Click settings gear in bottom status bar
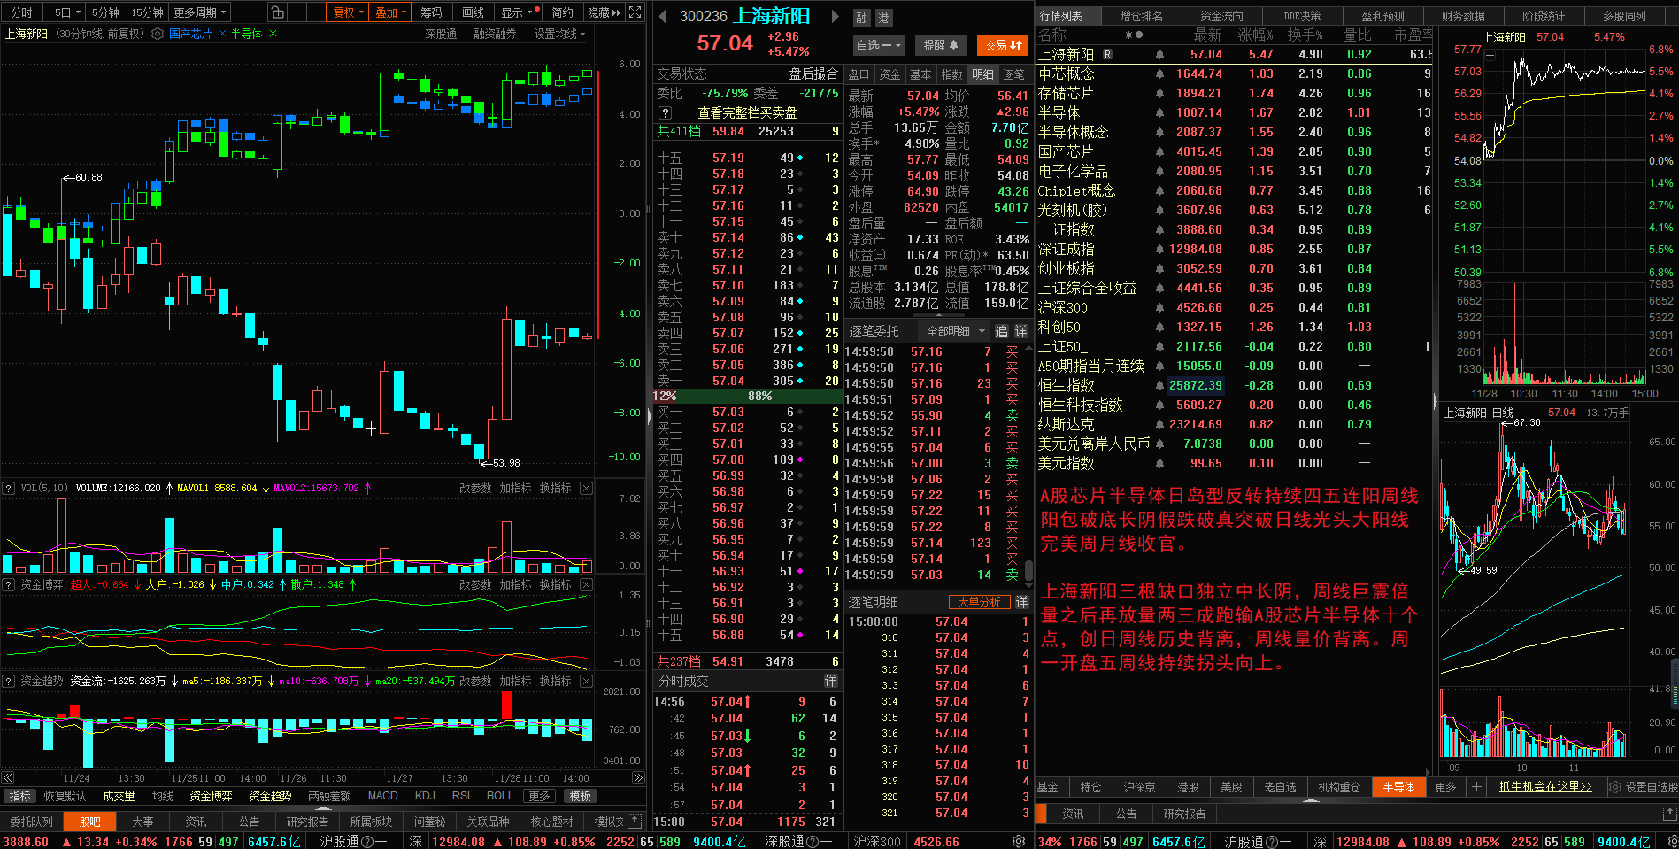Screen dimensions: 1679x849 pos(1019,842)
